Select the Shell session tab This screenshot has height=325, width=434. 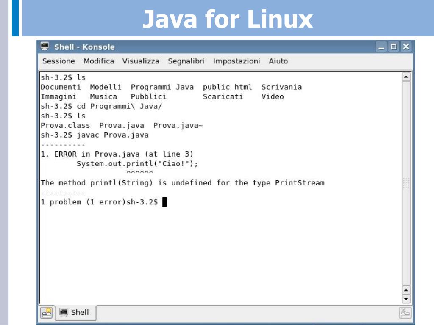[75, 312]
